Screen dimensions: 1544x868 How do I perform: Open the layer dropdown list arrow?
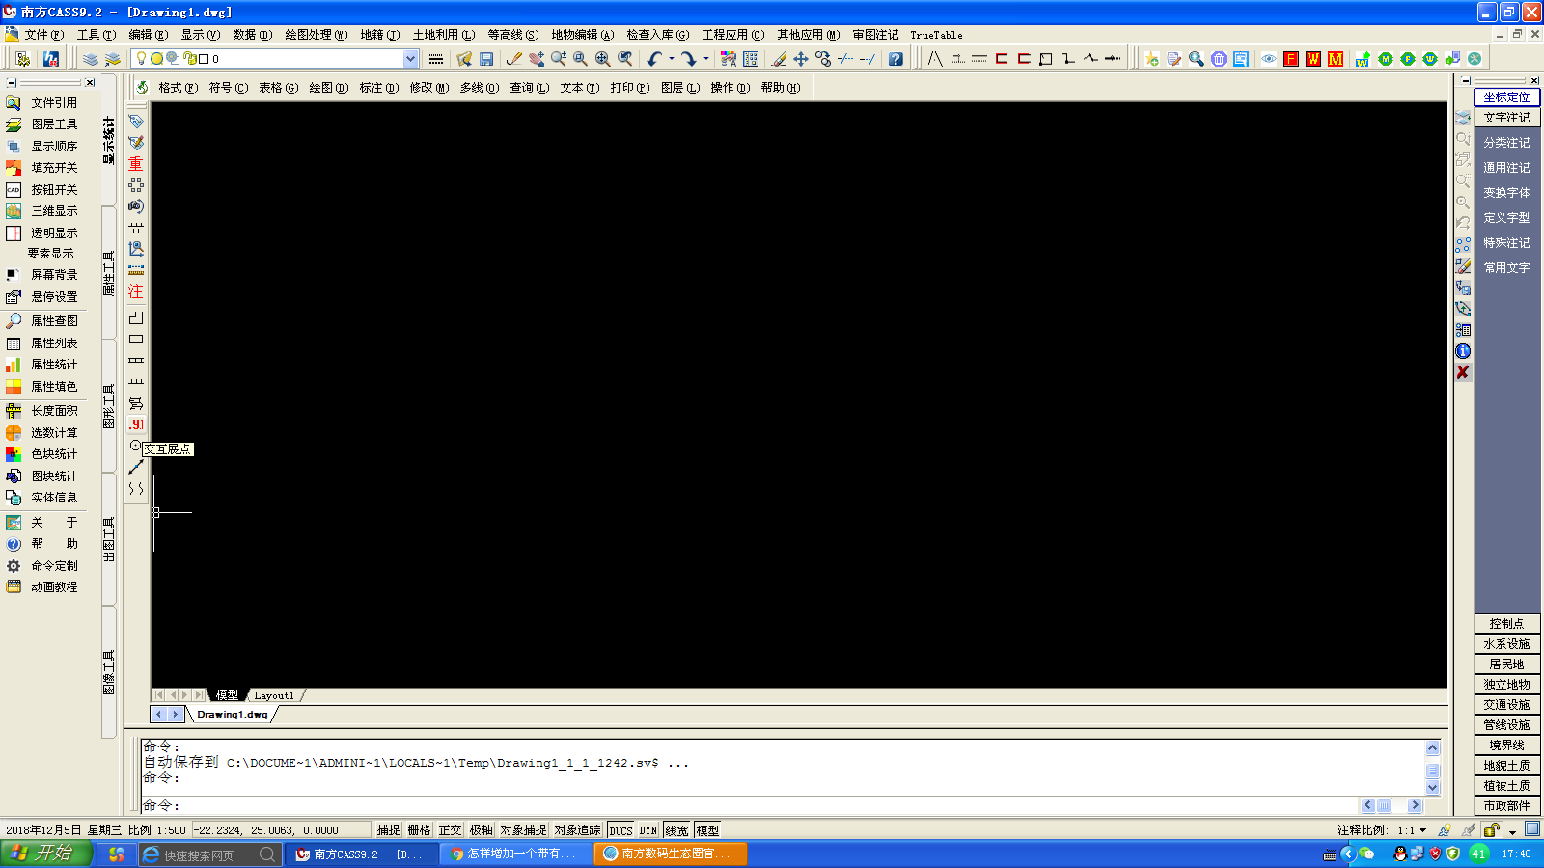pyautogui.click(x=410, y=59)
